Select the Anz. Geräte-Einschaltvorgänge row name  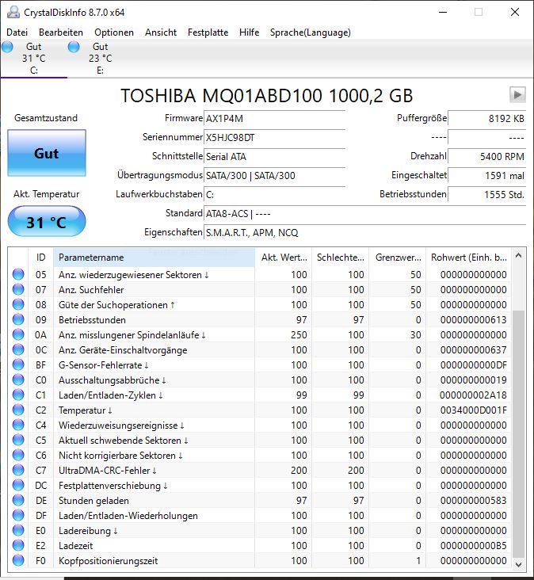point(123,350)
